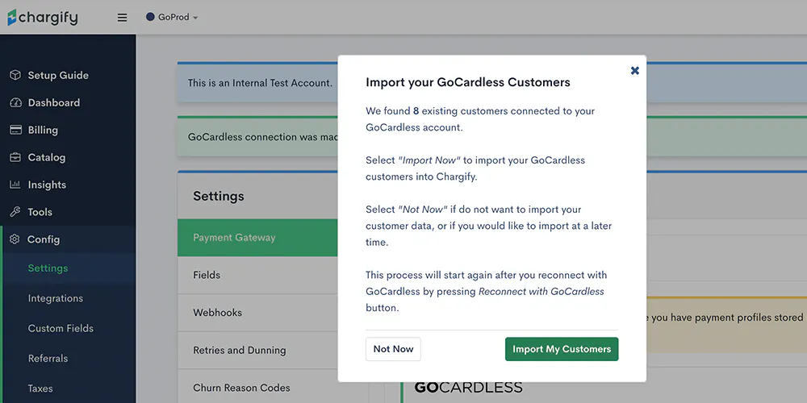Open Retries and Dunning tab
Viewport: 807px width, 403px height.
tap(257, 350)
